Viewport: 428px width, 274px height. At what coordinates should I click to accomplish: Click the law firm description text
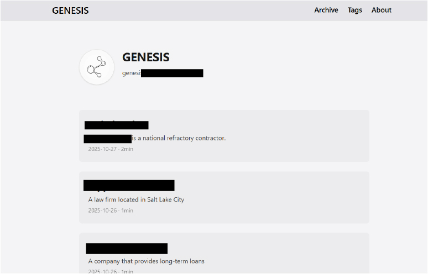(x=136, y=199)
